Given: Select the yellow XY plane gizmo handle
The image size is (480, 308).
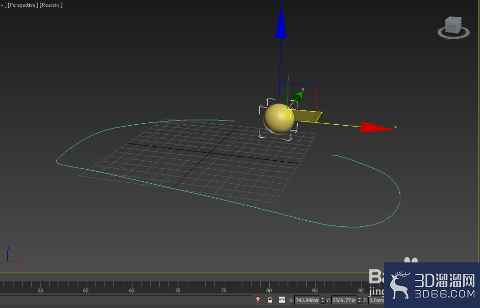Looking at the screenshot, I should tap(306, 116).
